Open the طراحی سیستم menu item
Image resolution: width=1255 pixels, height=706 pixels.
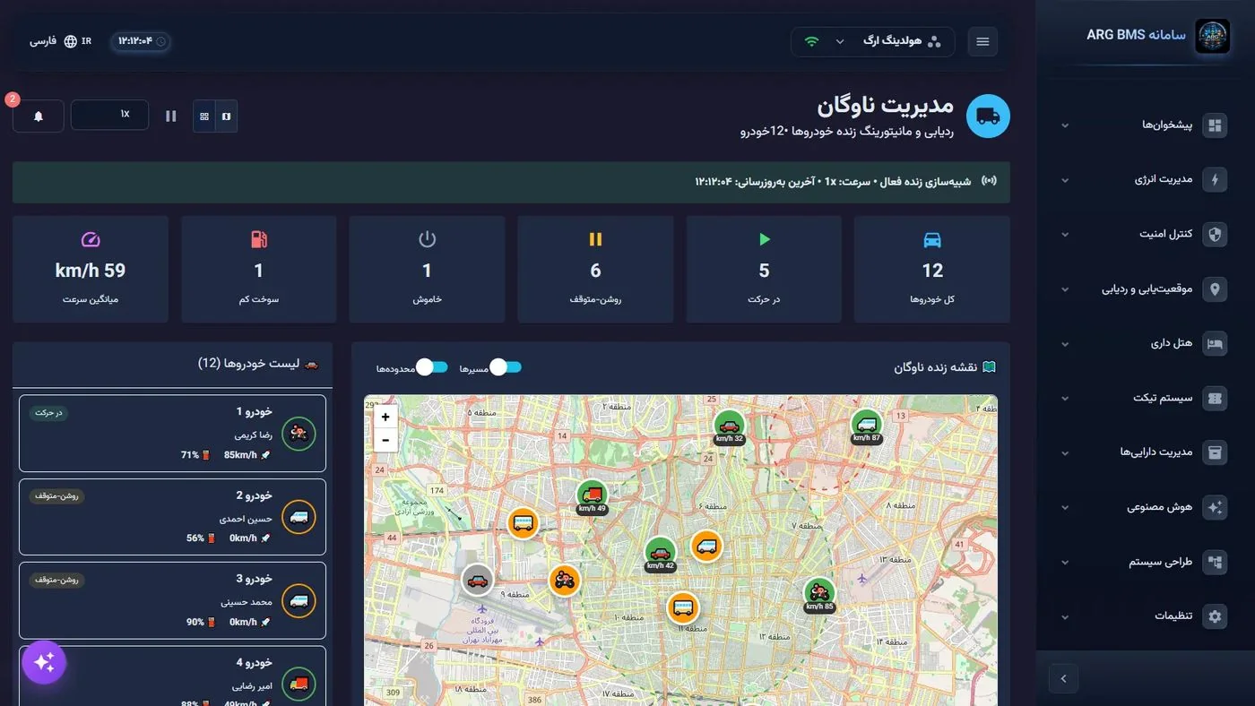1146,562
